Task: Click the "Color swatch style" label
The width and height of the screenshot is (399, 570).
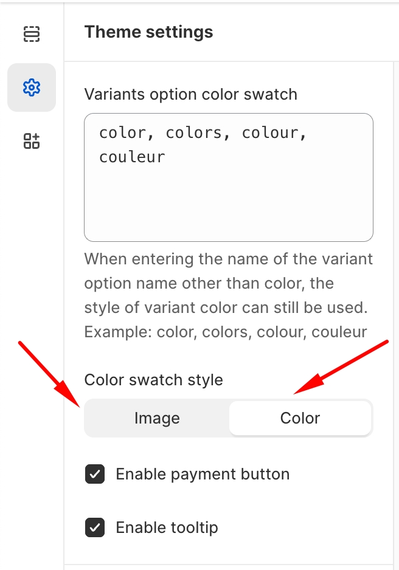Action: tap(153, 380)
